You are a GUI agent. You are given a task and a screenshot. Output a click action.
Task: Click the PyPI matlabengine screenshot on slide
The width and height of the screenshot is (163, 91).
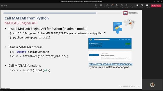[x=110, y=50]
